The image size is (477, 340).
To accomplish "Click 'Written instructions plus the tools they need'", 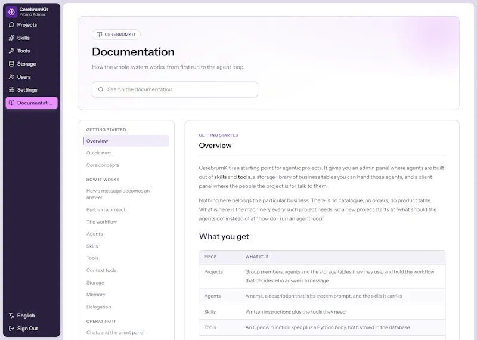I will tap(295, 312).
